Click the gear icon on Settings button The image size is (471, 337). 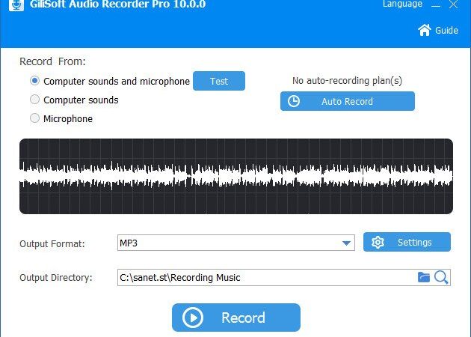click(x=378, y=242)
